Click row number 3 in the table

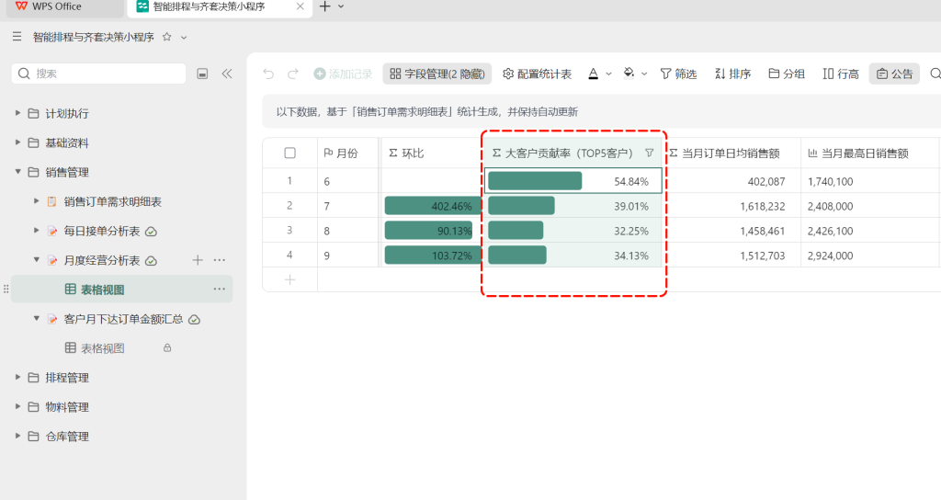point(289,230)
